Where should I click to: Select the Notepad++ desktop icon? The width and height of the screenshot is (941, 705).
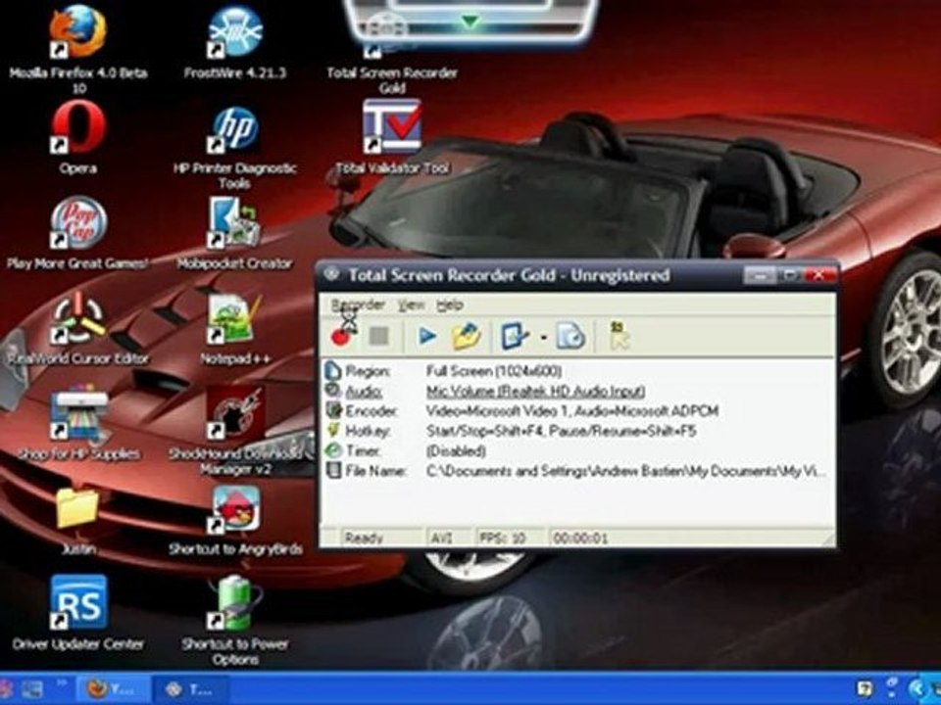tap(234, 329)
